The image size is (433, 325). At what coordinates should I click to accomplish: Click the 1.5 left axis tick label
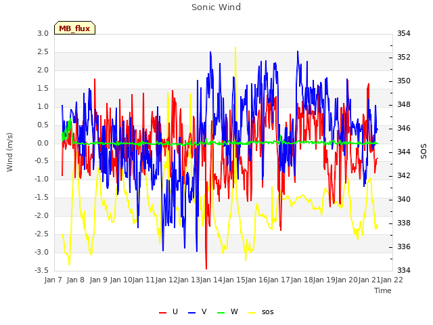tap(43, 88)
